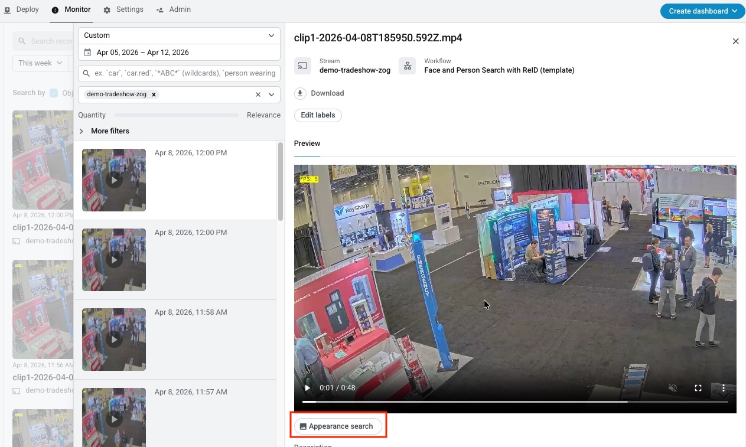
Task: Open the Face and Person Search workflow link
Action: click(x=499, y=70)
